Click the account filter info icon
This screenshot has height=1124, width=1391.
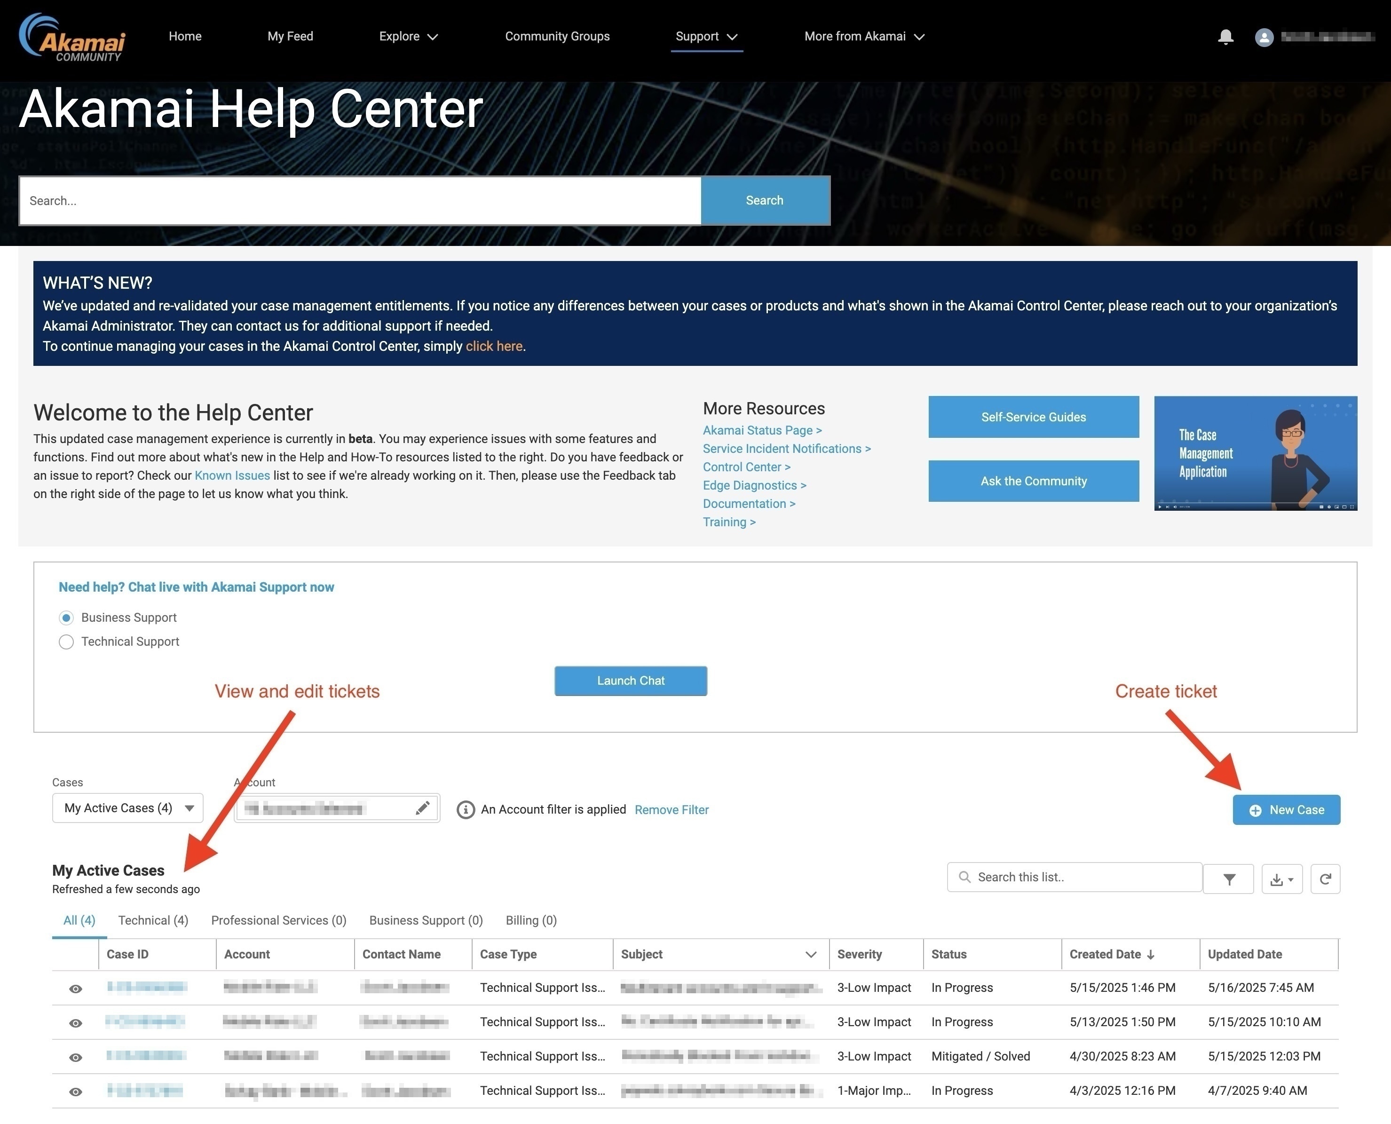[x=466, y=809]
